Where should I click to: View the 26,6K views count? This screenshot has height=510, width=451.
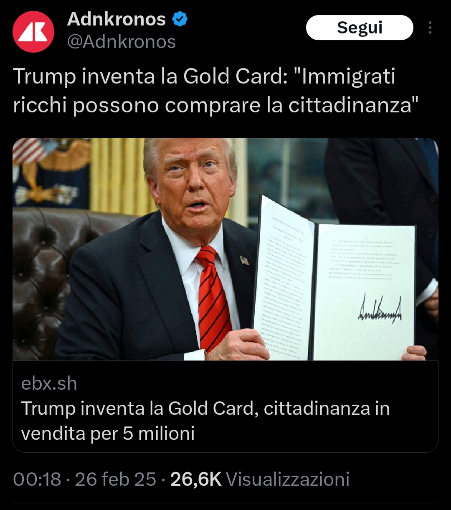coord(196,479)
